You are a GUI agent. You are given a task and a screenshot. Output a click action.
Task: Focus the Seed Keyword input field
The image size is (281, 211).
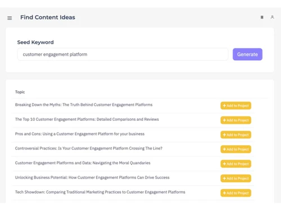[x=123, y=55]
